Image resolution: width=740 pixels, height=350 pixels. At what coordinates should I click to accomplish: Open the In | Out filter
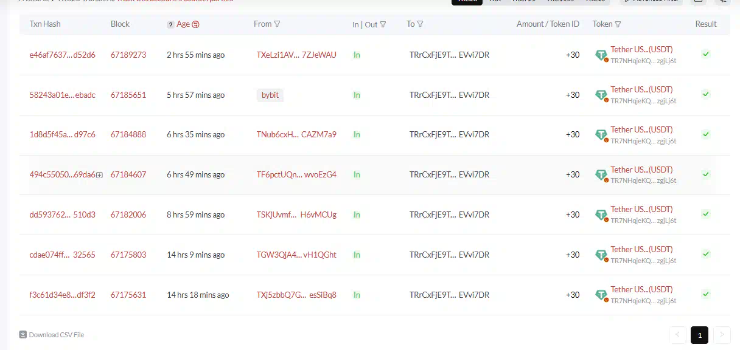click(x=383, y=25)
